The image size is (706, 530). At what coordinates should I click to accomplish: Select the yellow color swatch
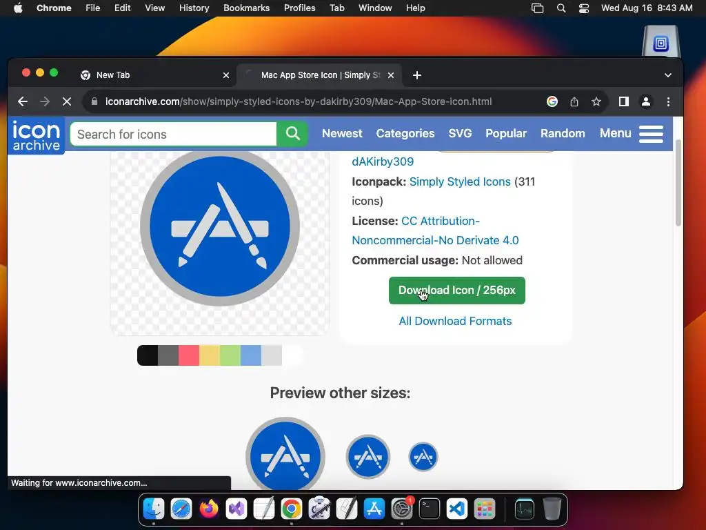(x=210, y=355)
